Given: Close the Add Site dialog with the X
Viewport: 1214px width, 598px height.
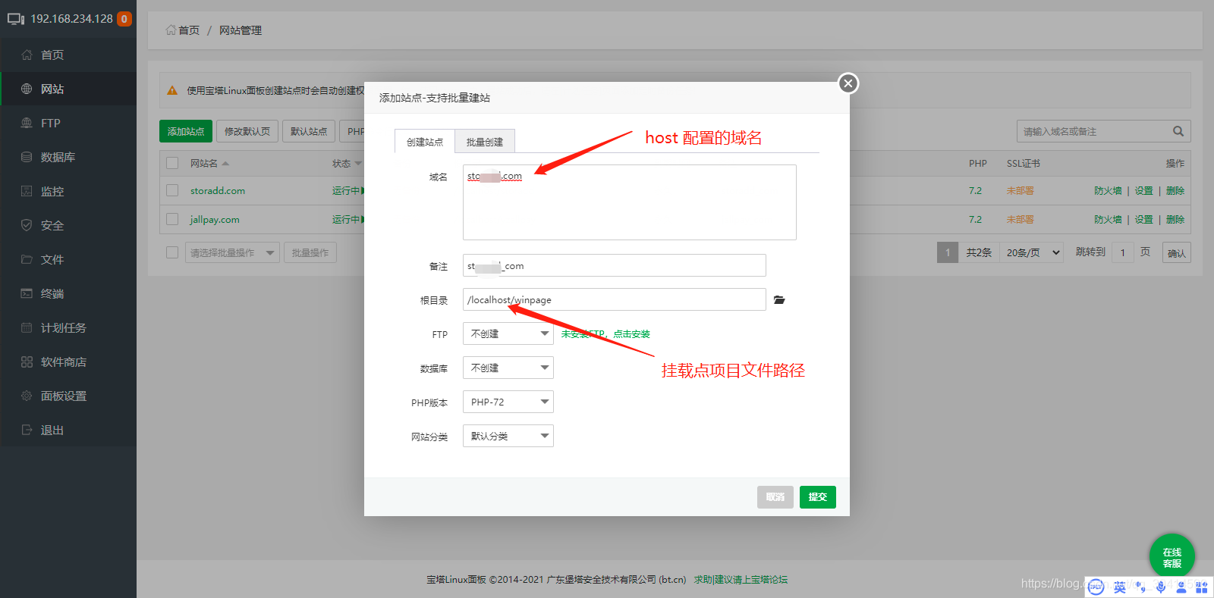Looking at the screenshot, I should 848,83.
